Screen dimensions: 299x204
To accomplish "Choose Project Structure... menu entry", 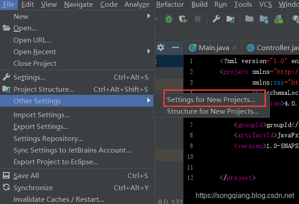I will click(x=77, y=89).
